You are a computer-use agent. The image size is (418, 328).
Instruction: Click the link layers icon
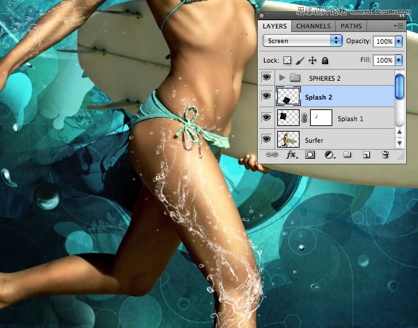coord(272,155)
